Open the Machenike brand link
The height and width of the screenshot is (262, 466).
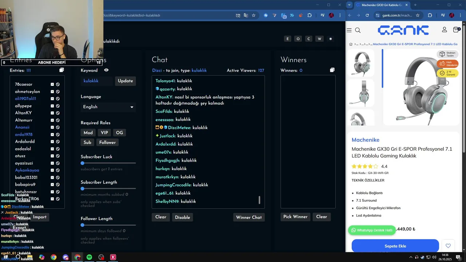pos(366,140)
